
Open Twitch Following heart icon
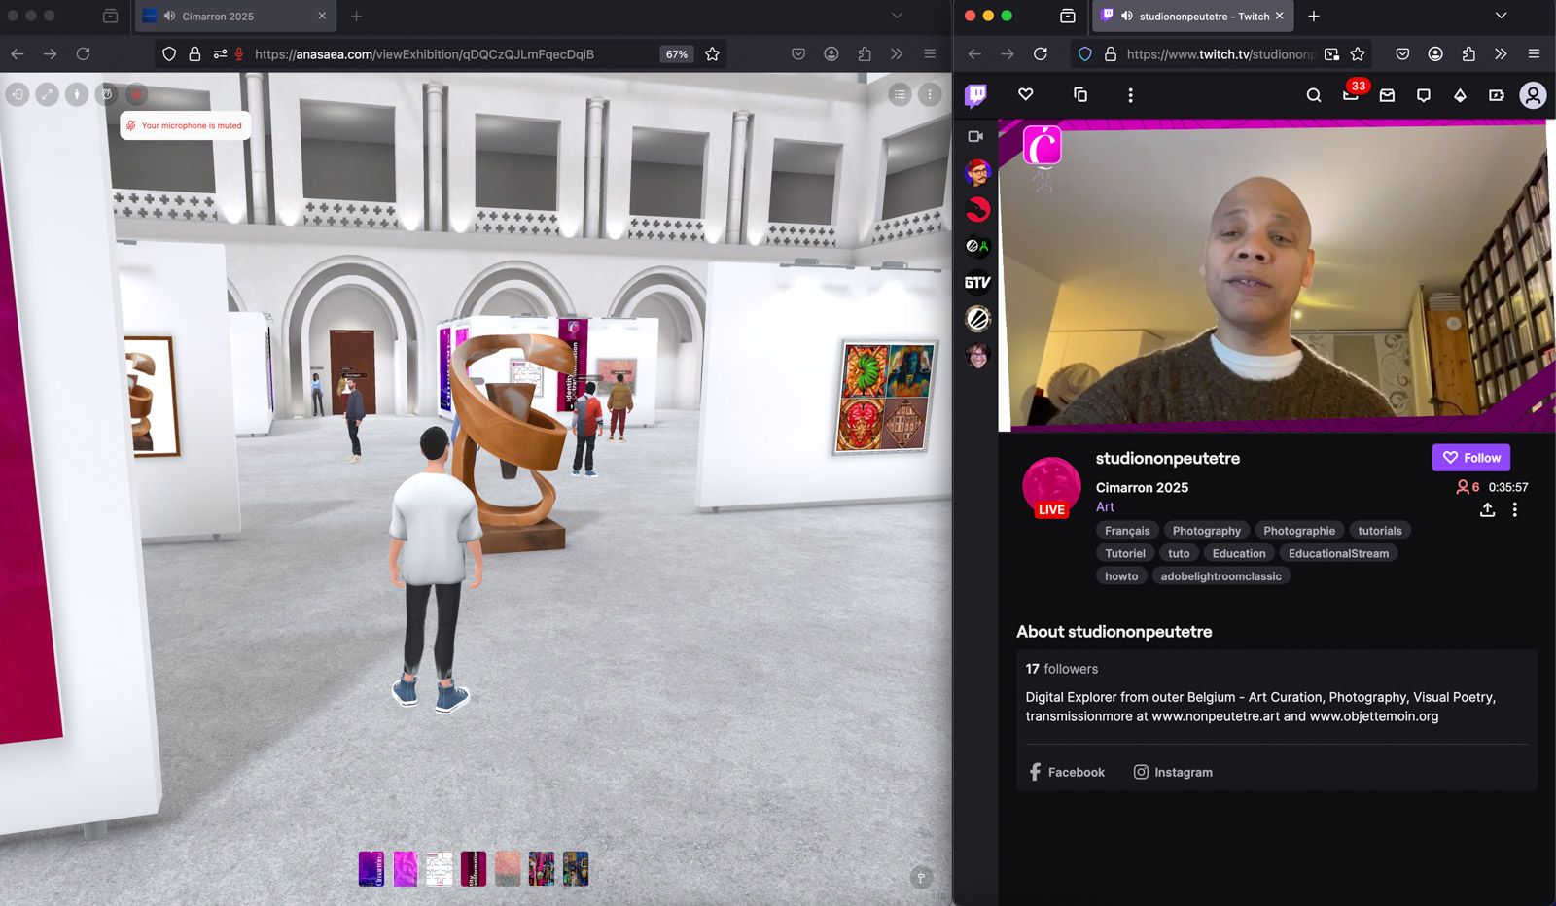tap(1025, 94)
